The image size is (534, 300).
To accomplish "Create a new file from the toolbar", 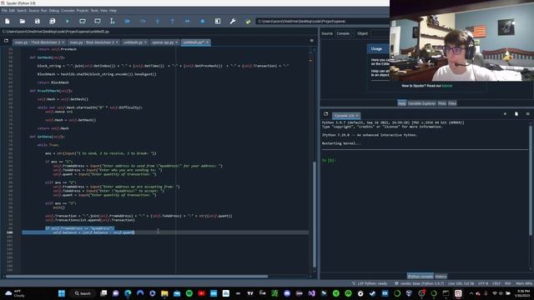I will (8, 21).
